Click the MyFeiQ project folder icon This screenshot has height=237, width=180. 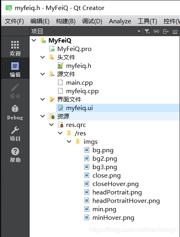pos(43,41)
